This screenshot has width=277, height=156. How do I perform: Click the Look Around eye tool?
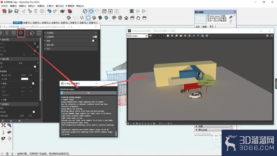(x=9, y=132)
